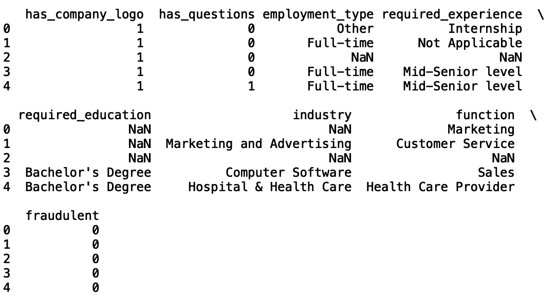Click the required_education column header
The width and height of the screenshot is (556, 296).
85,115
